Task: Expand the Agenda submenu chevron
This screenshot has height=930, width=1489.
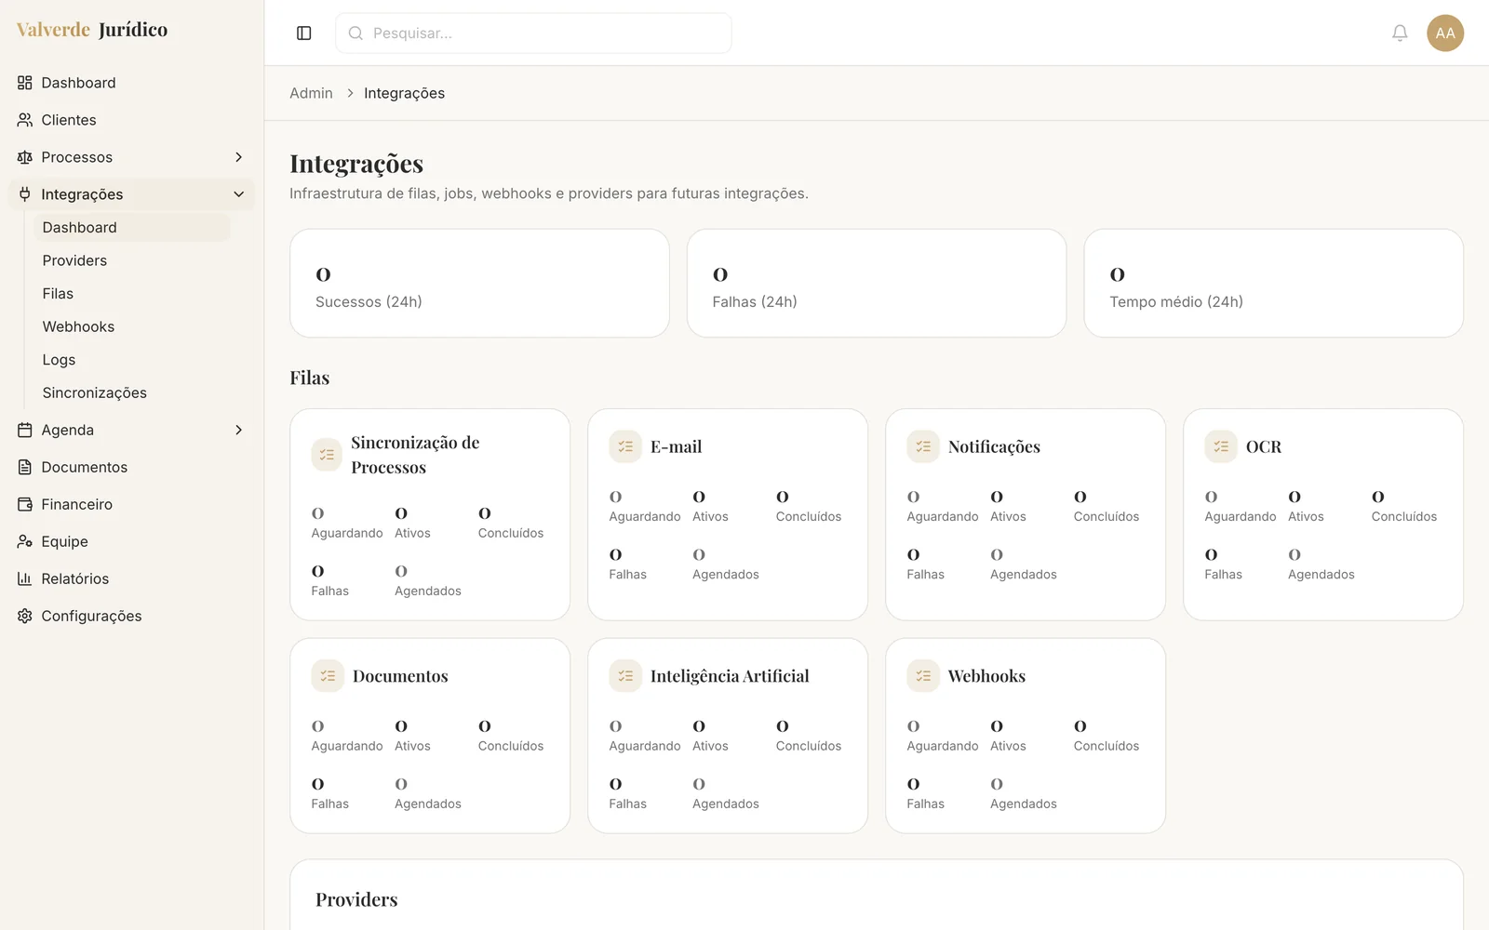Action: [238, 430]
